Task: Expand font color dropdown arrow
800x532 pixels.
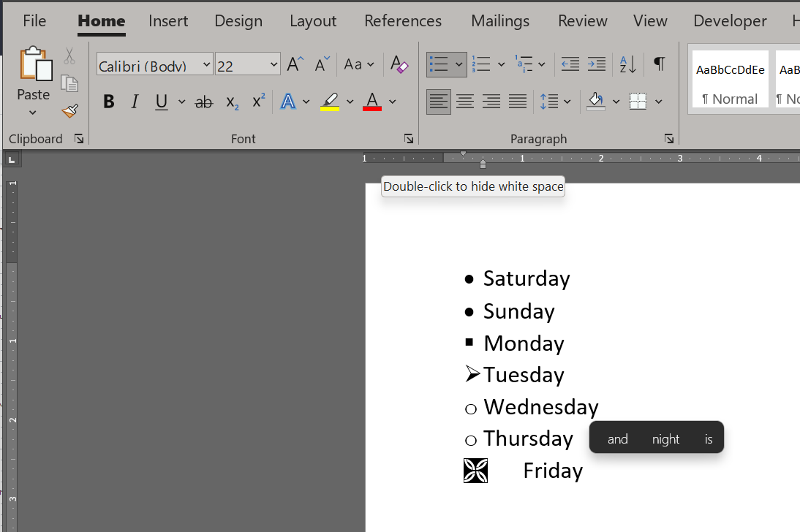Action: [393, 102]
